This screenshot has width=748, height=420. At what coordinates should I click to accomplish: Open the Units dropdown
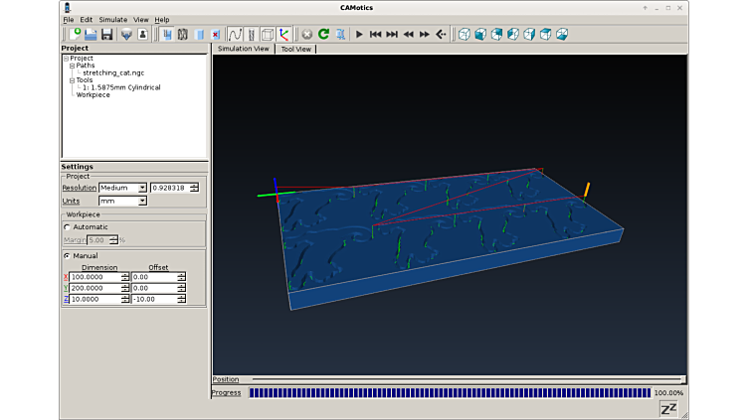pyautogui.click(x=122, y=201)
